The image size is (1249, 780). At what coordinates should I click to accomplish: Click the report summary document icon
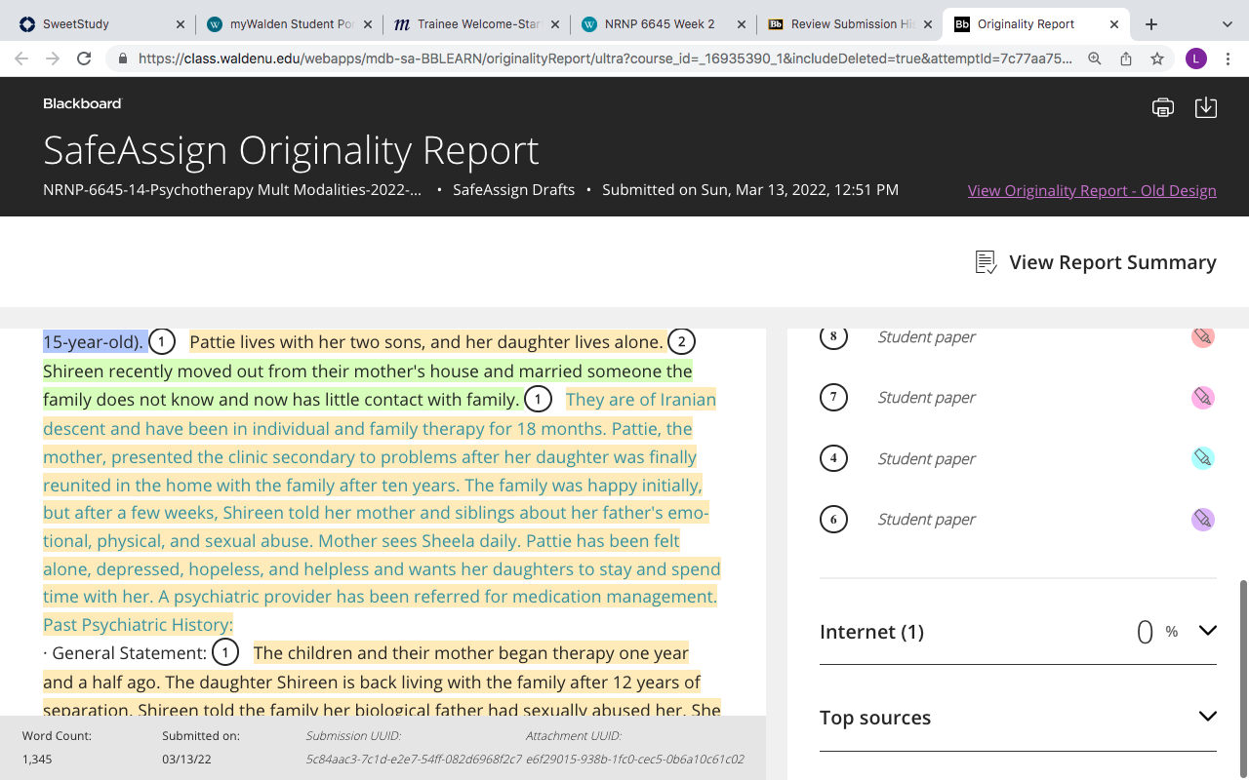pyautogui.click(x=986, y=262)
